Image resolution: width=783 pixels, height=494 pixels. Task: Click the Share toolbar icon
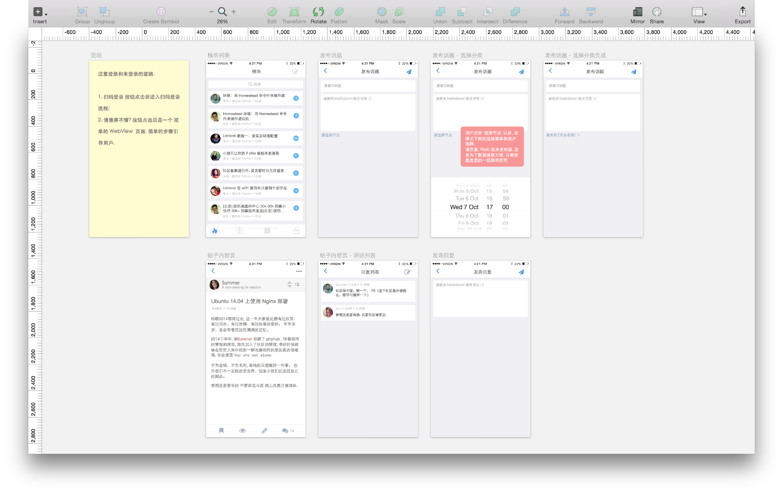tap(656, 12)
